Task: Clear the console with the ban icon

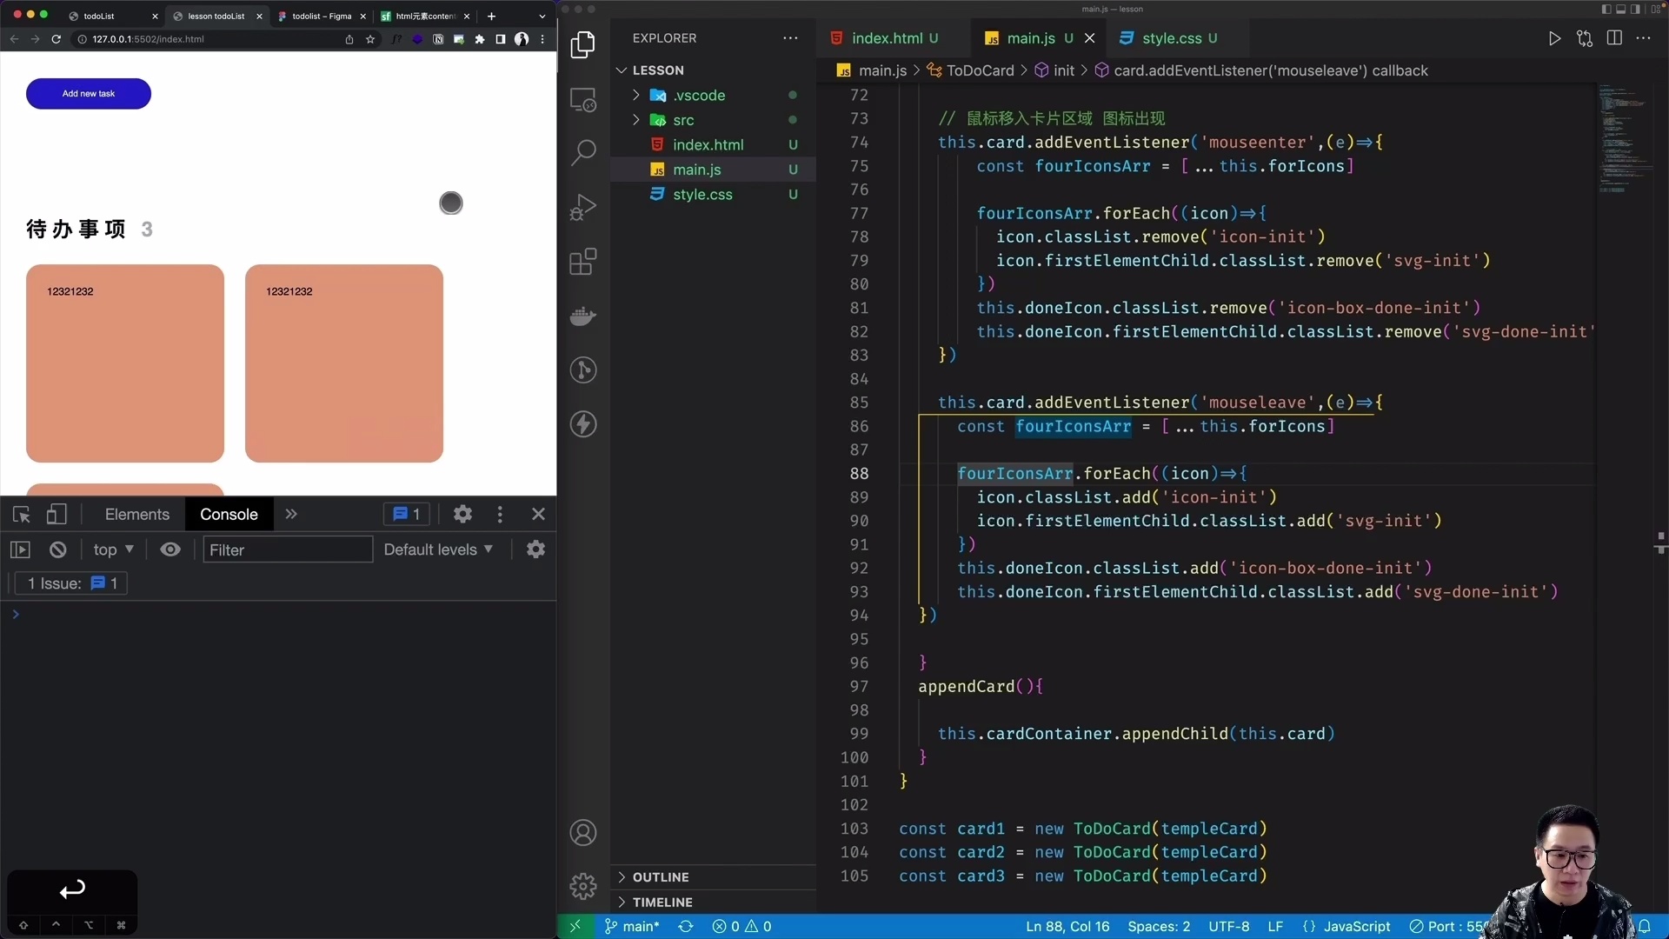Action: pyautogui.click(x=57, y=549)
